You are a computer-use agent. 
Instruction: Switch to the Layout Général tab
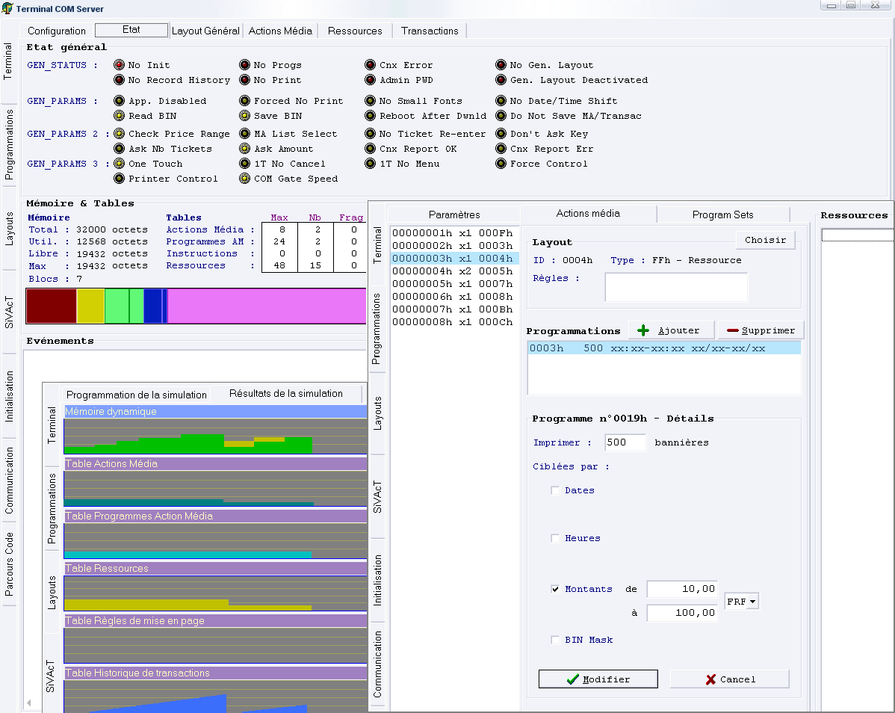[x=205, y=31]
